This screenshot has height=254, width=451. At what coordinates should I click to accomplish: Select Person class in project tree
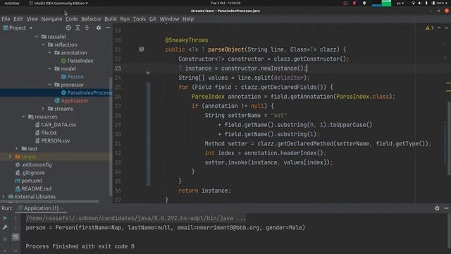point(75,77)
